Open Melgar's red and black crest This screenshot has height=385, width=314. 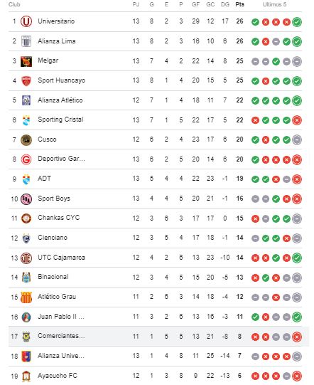26,61
